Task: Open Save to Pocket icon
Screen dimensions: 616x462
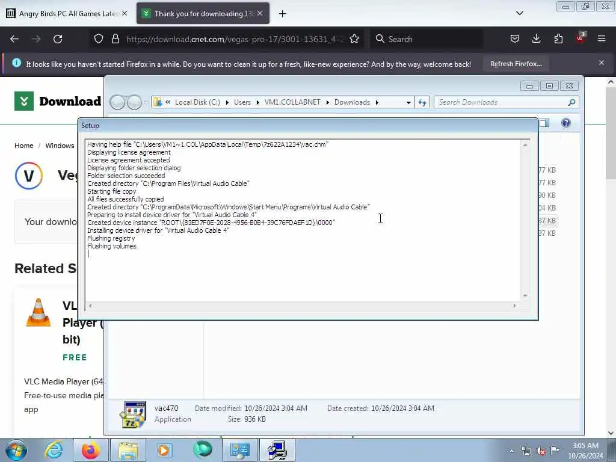Action: click(515, 38)
